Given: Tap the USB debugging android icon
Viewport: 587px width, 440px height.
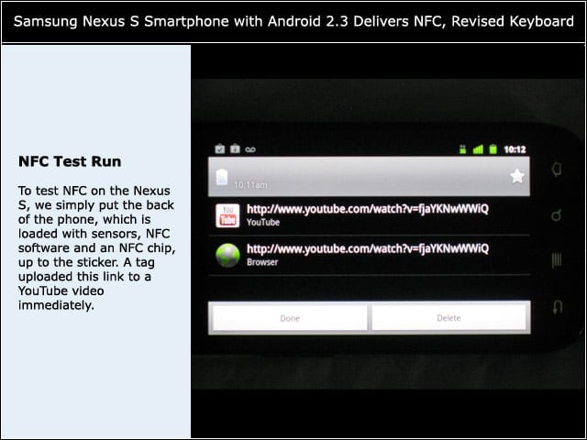Looking at the screenshot, I should (462, 149).
